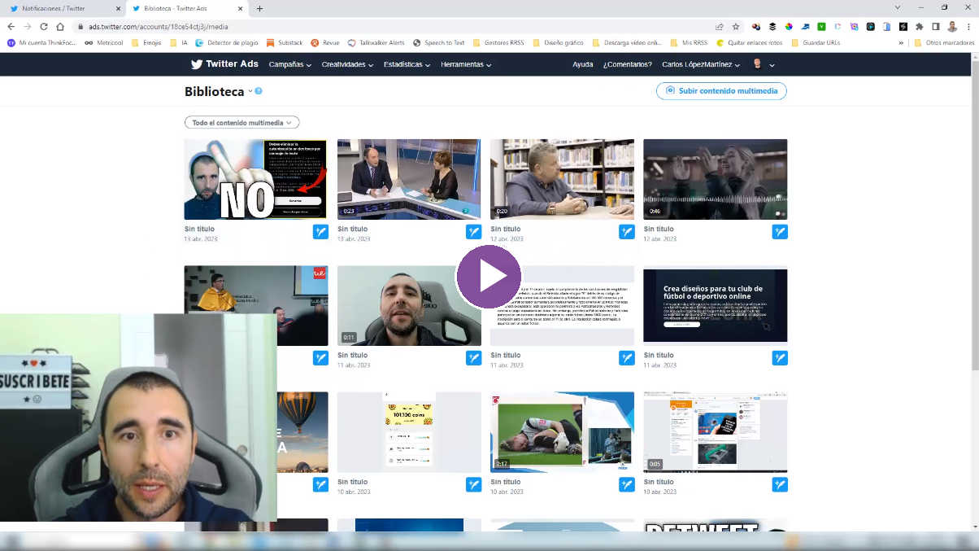Compose tweet from the graduation ceremony media
Screen dimensions: 979x551
point(320,358)
